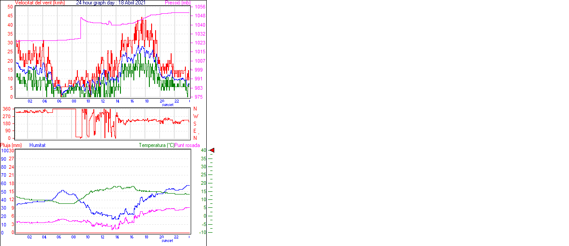569x246 pixels.
Task: Click the 360 value on the wind direction axis
Action: point(7,109)
